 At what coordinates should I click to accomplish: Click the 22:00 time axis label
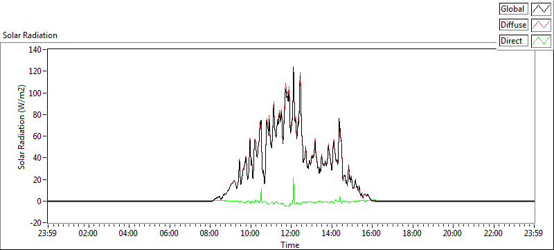click(x=494, y=233)
